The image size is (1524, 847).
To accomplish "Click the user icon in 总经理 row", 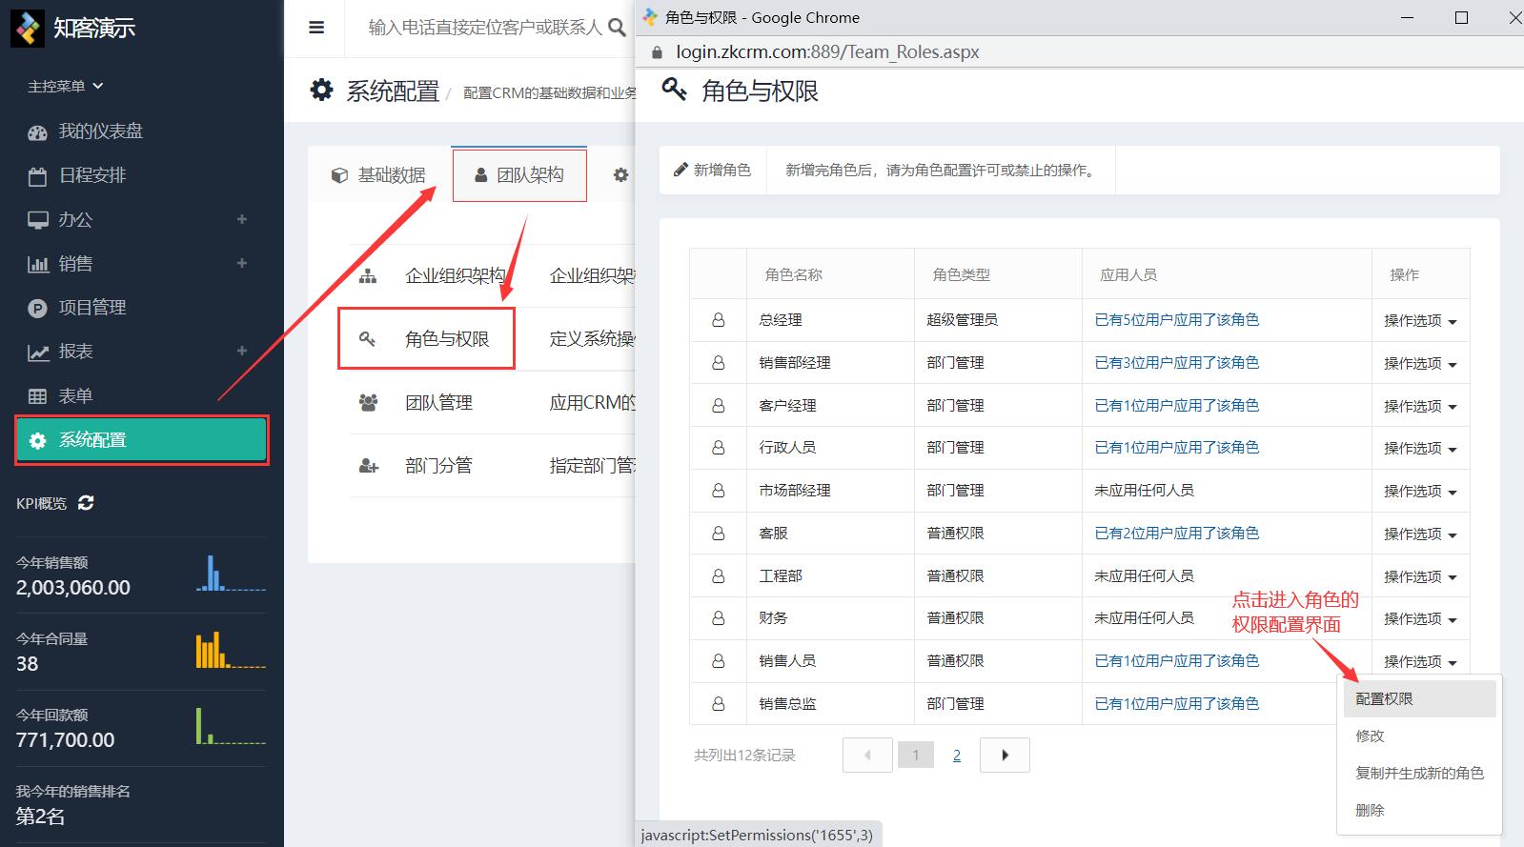I will click(718, 320).
